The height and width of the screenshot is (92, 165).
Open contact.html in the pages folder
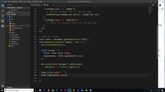point(15,37)
